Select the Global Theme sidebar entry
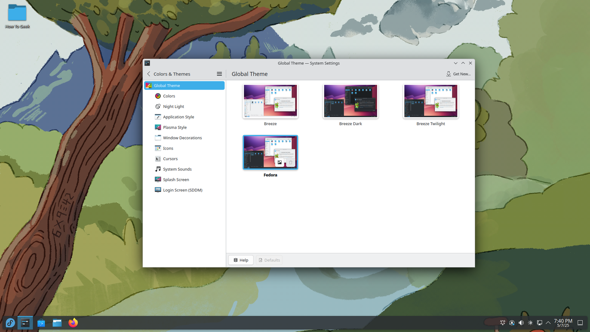Screen dimensions: 590x332 coord(184,85)
